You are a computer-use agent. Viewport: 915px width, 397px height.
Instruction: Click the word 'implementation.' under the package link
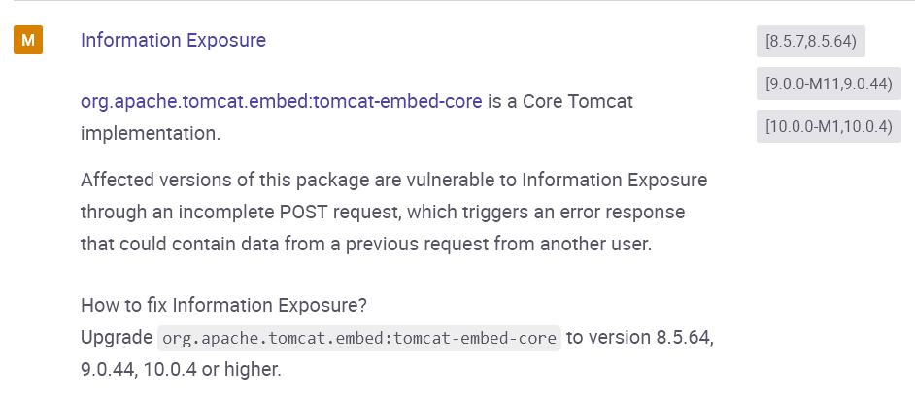tap(151, 133)
